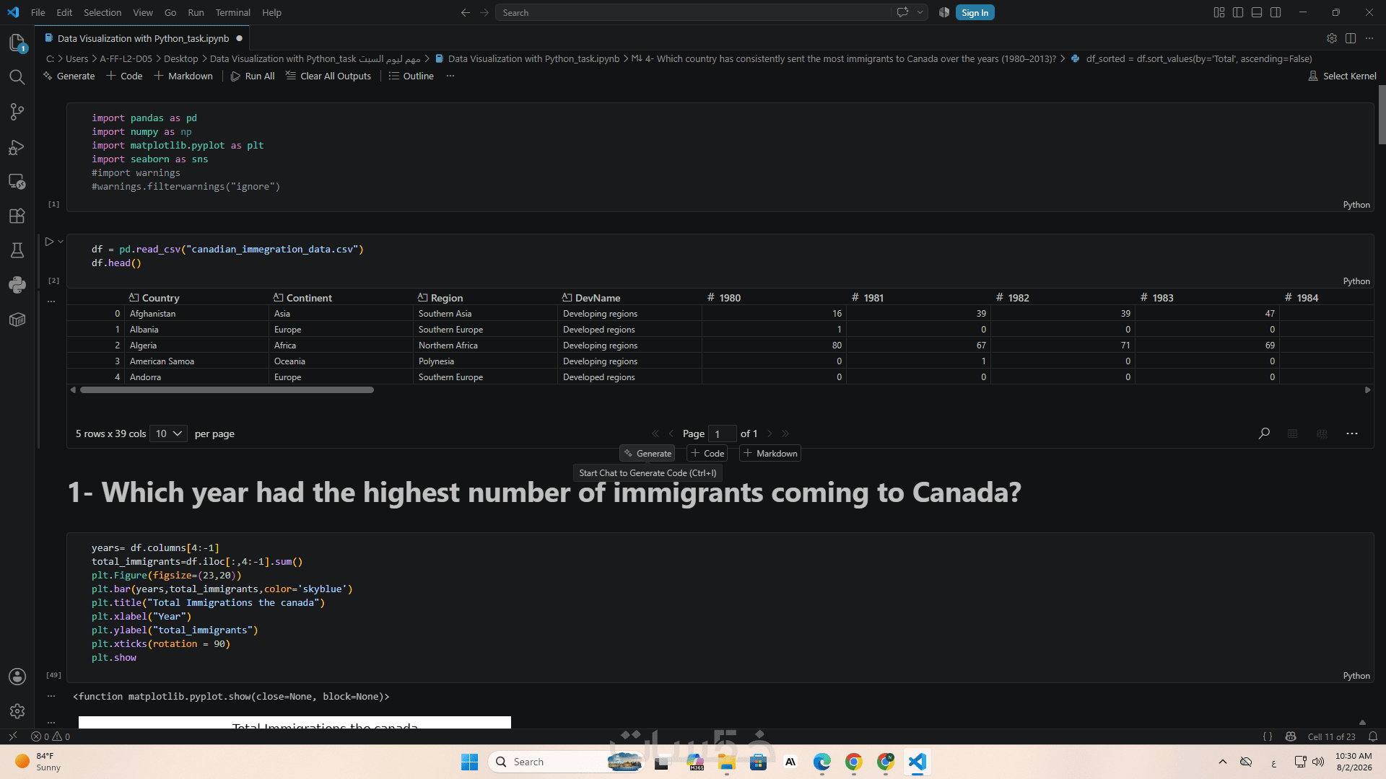Image resolution: width=1386 pixels, height=779 pixels.
Task: Toggle the bottom panel layout
Action: 1257,12
